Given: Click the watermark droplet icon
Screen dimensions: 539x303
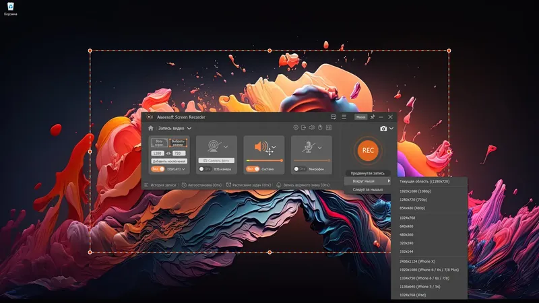Looking at the screenshot, I should [x=279, y=185].
